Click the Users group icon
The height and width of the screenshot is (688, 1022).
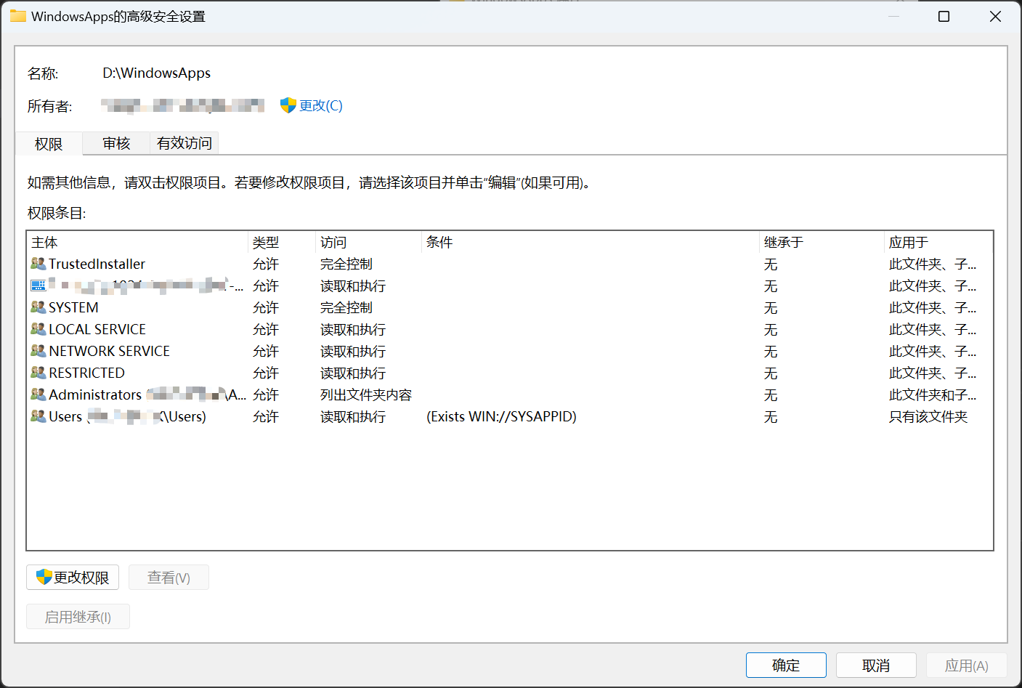click(38, 416)
